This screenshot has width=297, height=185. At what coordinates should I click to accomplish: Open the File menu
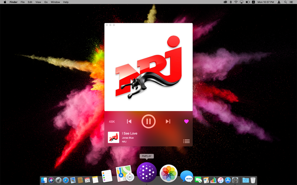click(x=23, y=2)
